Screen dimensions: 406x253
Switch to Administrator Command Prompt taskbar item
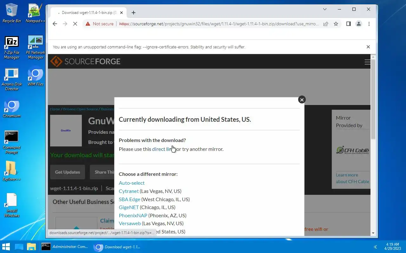click(x=65, y=247)
